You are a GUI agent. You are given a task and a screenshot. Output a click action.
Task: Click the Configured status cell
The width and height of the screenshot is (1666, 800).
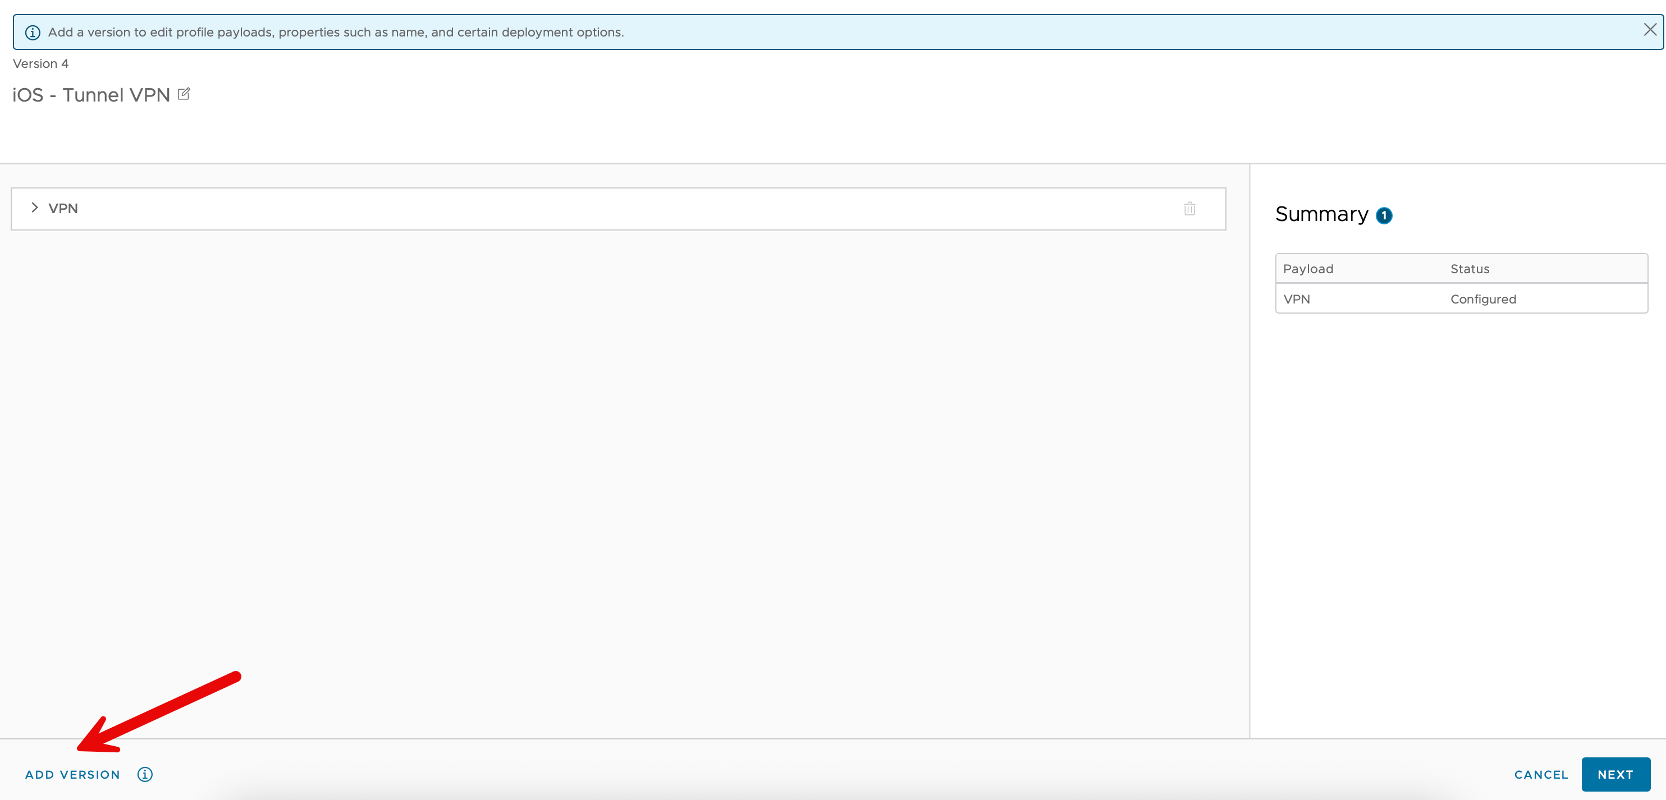tap(1483, 299)
